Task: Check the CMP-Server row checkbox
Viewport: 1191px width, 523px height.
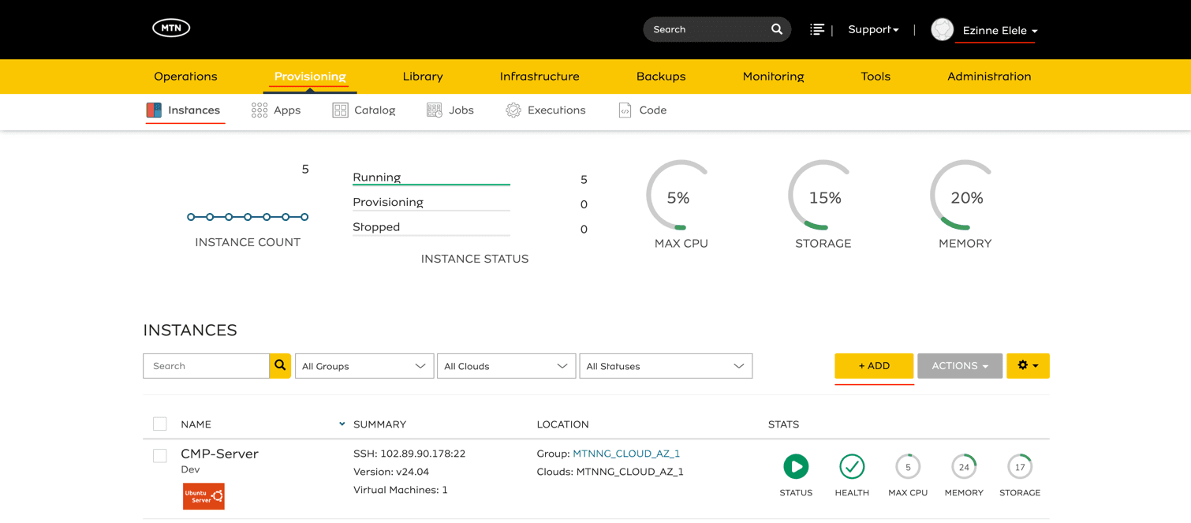Action: (160, 455)
